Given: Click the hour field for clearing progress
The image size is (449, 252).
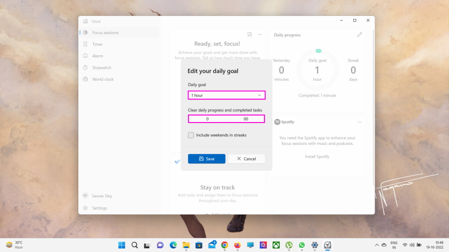Looking at the screenshot, I should [208, 119].
